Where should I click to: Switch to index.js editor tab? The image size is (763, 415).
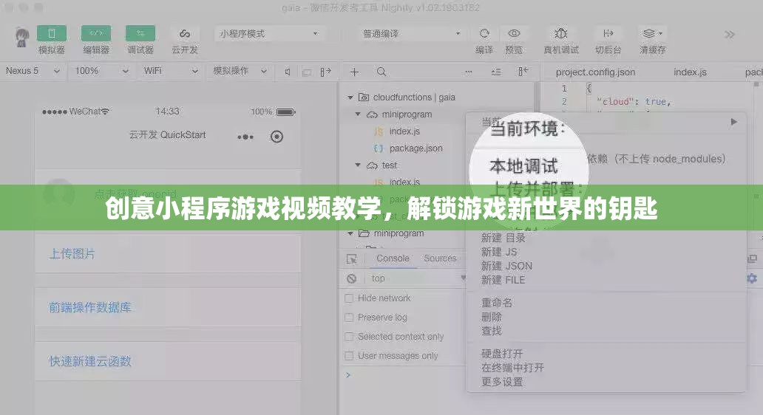[x=690, y=72]
